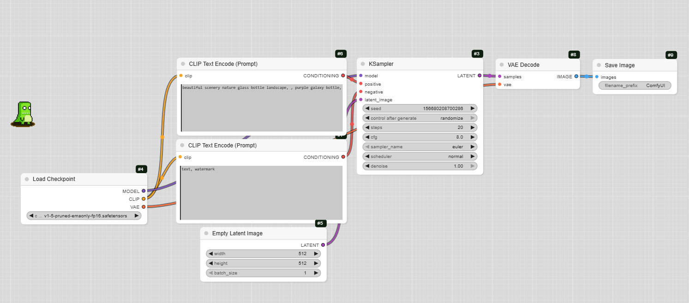The height and width of the screenshot is (303, 689).
Task: Open the sampler_name euler dropdown
Action: coord(419,147)
